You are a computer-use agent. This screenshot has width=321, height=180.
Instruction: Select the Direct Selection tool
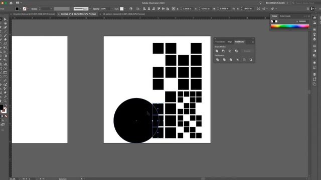pos(6,19)
